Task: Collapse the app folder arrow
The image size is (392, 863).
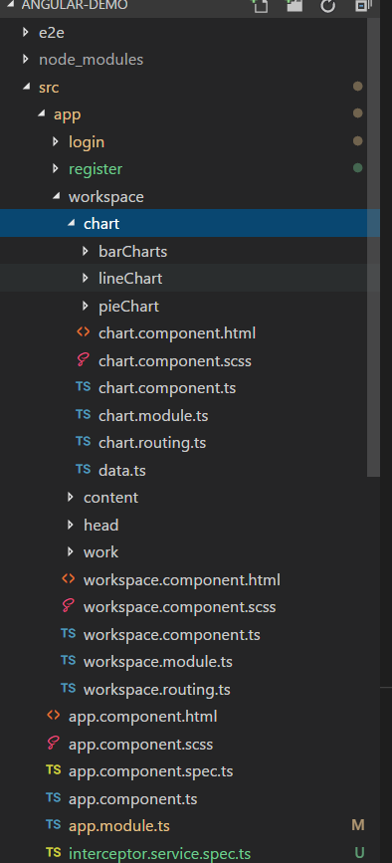Action: (x=41, y=113)
